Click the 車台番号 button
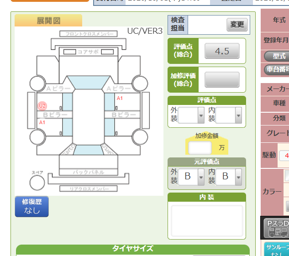The image size is (289, 256). click(x=277, y=69)
